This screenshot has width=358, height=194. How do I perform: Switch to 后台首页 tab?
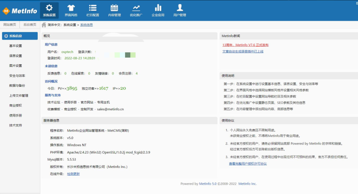30,24
